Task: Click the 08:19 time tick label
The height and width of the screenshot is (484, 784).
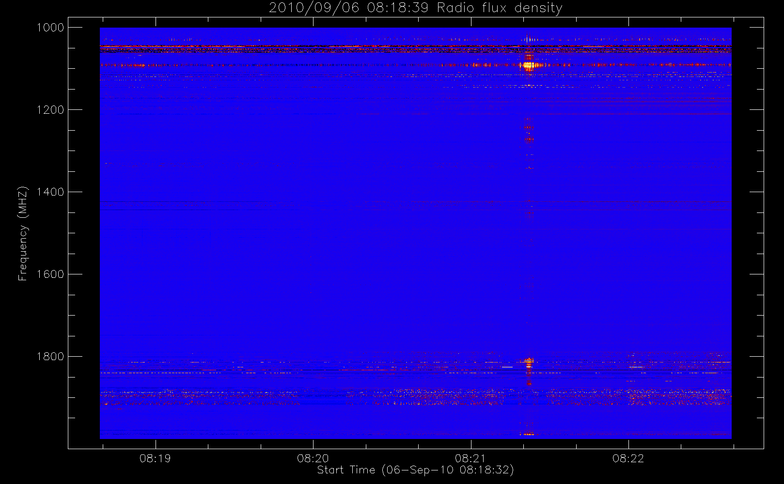Action: pyautogui.click(x=155, y=458)
